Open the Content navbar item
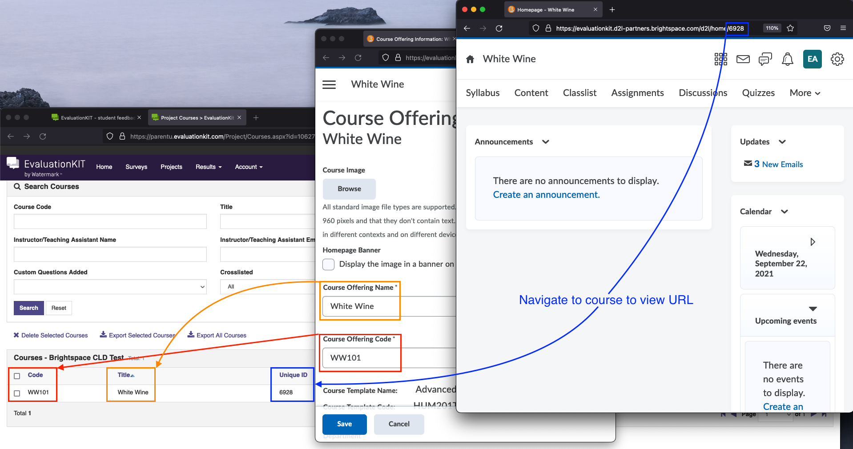The image size is (853, 449). (x=531, y=93)
